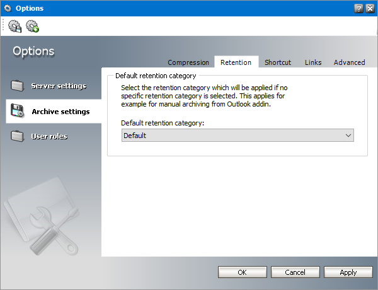Click the Server settings folder icon
The height and width of the screenshot is (290, 378).
[17, 86]
